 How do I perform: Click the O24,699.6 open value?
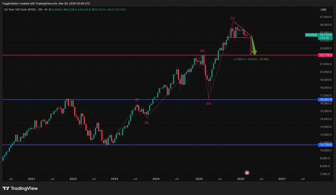[x=56, y=9]
